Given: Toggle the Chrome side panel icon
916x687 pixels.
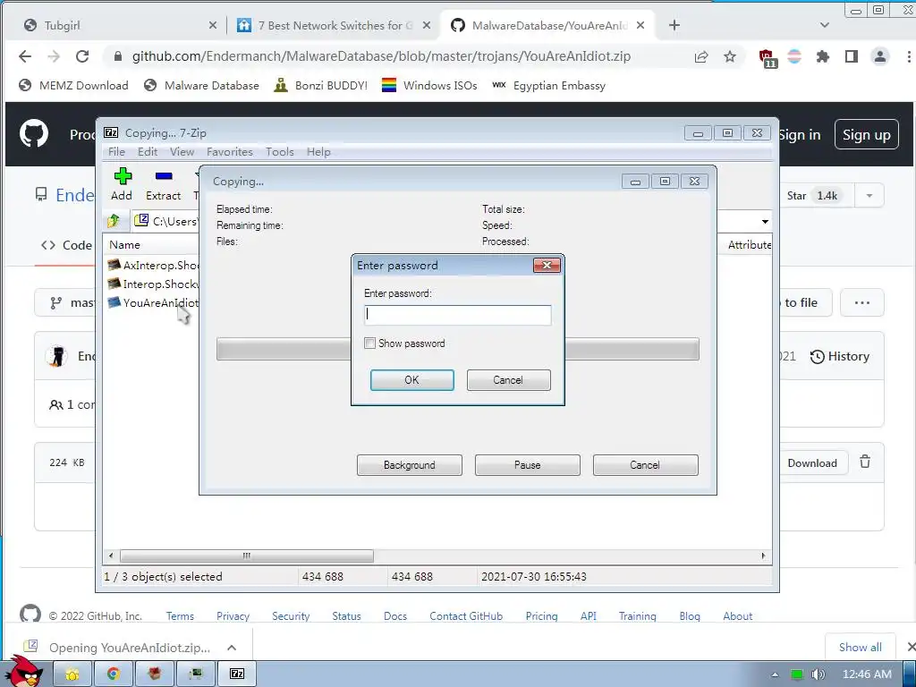Looking at the screenshot, I should pyautogui.click(x=852, y=56).
